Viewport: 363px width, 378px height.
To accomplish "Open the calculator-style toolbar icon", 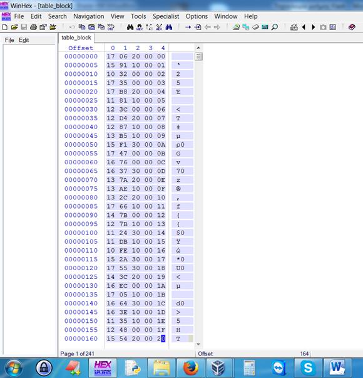I will 294,27.
